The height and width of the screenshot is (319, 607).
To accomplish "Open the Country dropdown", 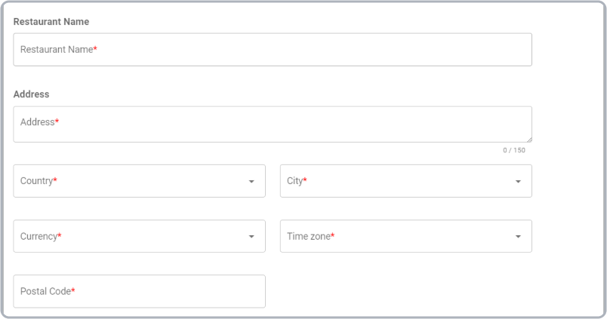I will point(139,181).
